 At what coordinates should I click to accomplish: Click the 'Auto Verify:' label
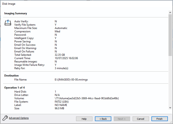(21, 21)
